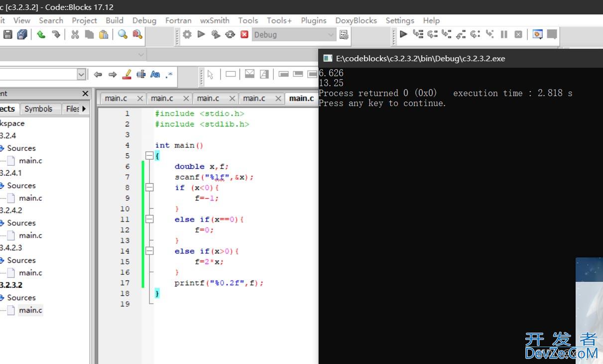Open the Fortran menu

tap(178, 20)
